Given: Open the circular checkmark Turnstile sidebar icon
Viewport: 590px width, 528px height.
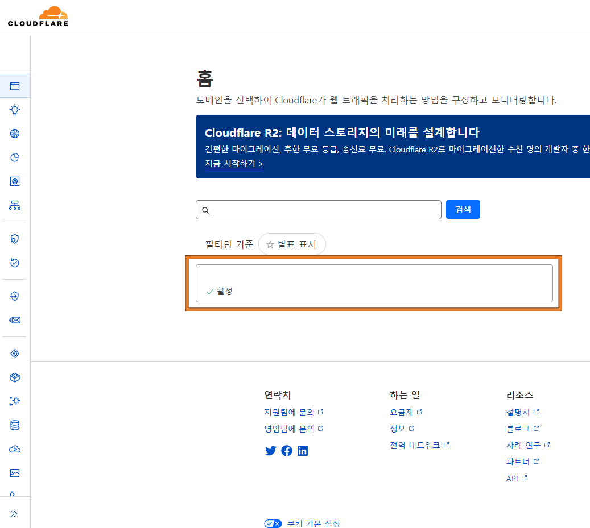Looking at the screenshot, I should pyautogui.click(x=15, y=263).
